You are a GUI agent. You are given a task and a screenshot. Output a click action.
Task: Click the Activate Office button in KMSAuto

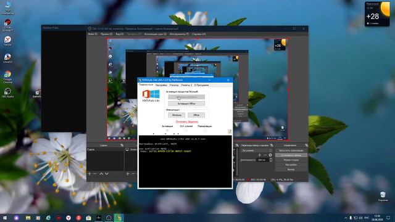point(186,104)
